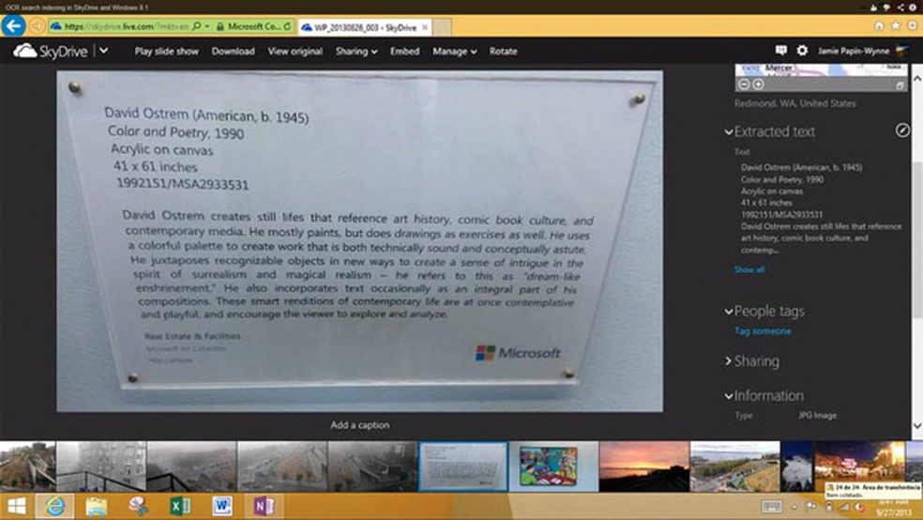This screenshot has width=923, height=520.
Task: Expand the map to larger view
Action: (x=900, y=85)
